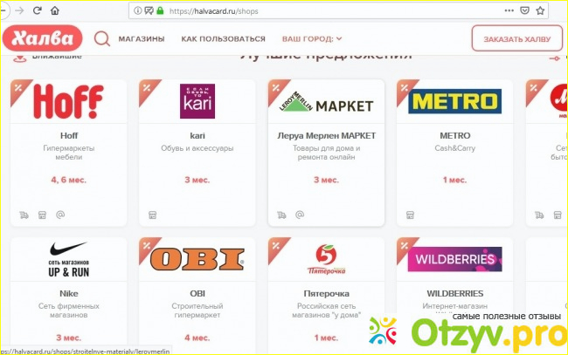Viewport: 568px width, 355px height.
Task: Open the Магазины menu item
Action: pyautogui.click(x=142, y=38)
